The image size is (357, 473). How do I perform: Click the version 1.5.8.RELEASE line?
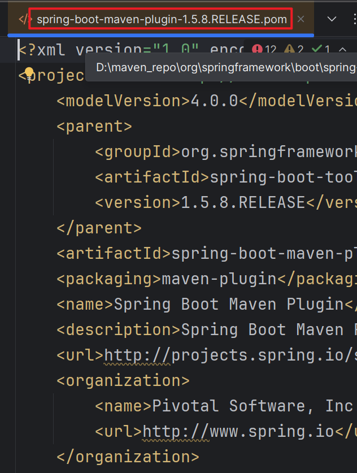[226, 202]
